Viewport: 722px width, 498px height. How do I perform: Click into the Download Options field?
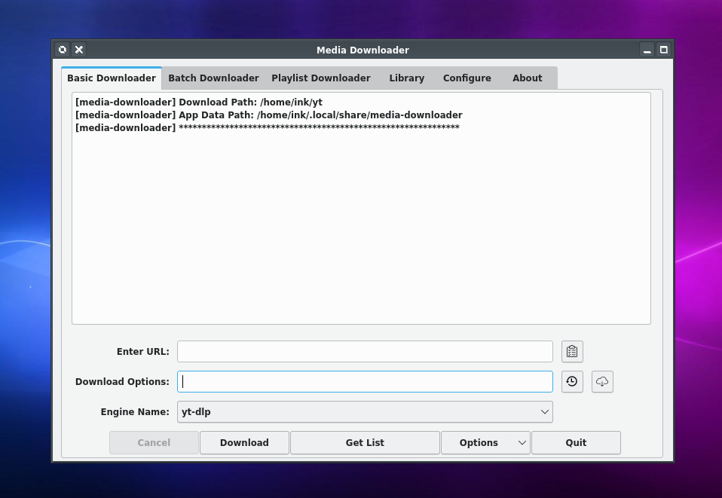click(x=365, y=381)
